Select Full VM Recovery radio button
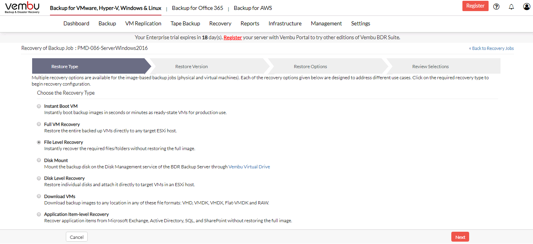The image size is (533, 244). click(x=39, y=124)
